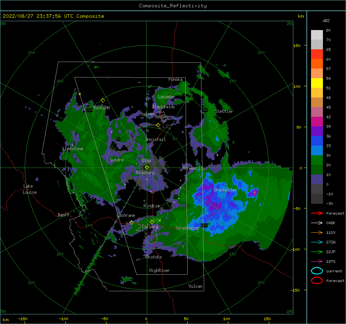The image size is (346, 324).
Task: Click the white 04DK arrow legend icon
Action: click(317, 223)
